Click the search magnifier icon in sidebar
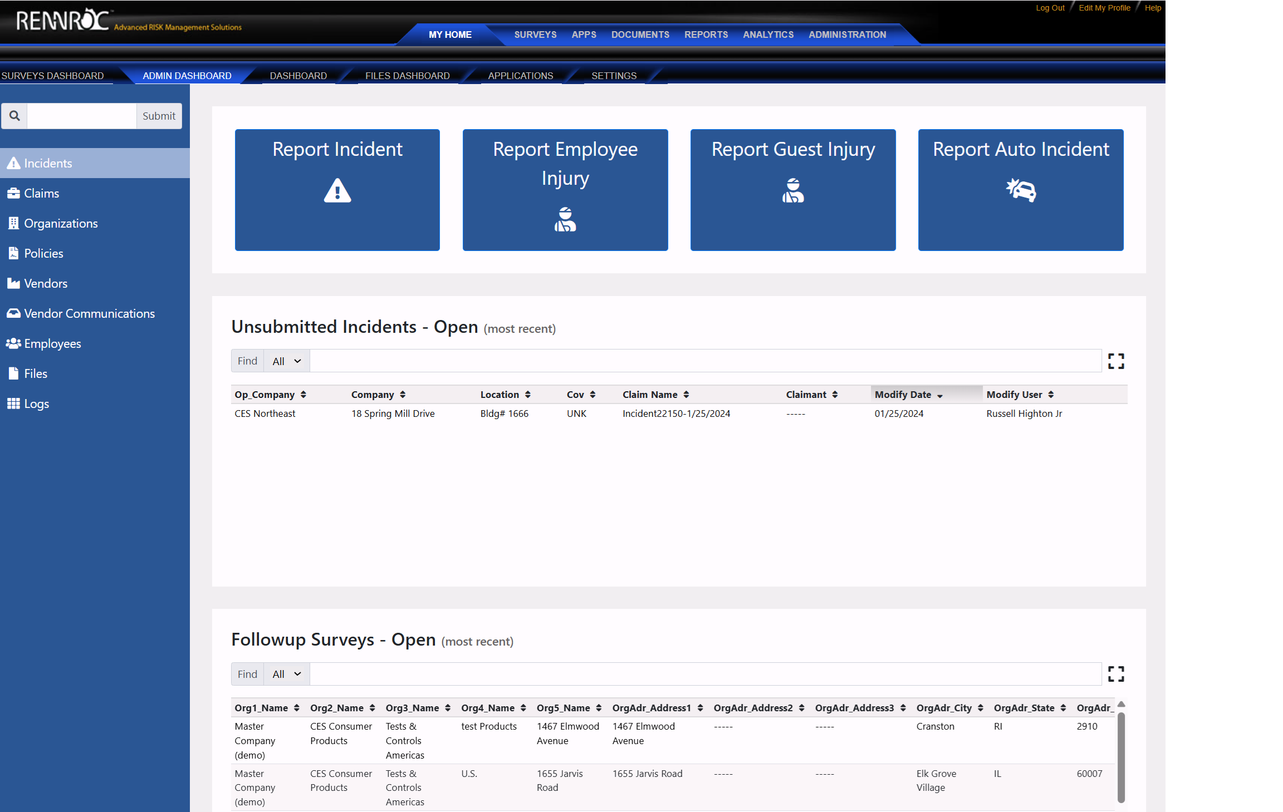1283x812 pixels. pyautogui.click(x=14, y=116)
